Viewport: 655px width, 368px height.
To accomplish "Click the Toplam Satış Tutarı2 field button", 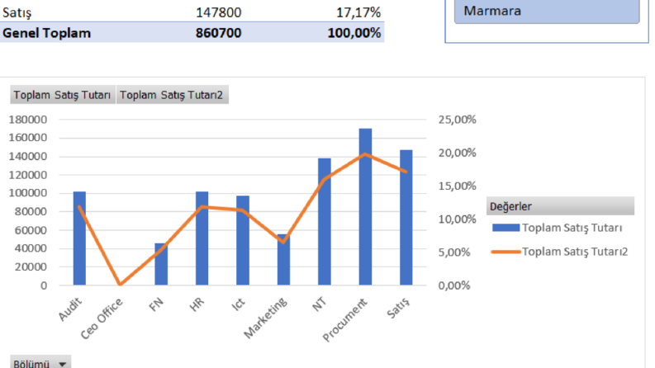I will point(172,95).
